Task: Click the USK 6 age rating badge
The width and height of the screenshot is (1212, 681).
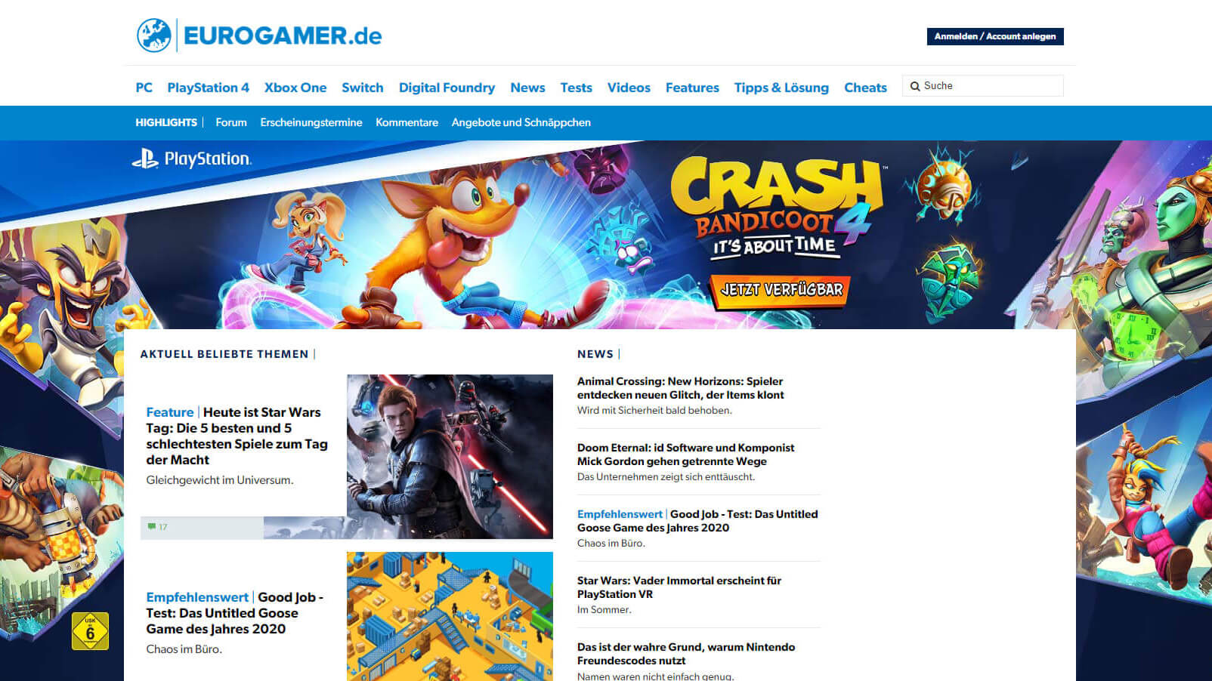Action: [x=90, y=631]
